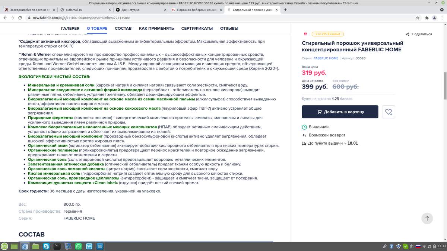The width and height of the screenshot is (447, 251).
Task: Go to СЕРТИФИКАТЫ section
Action: pyautogui.click(x=197, y=28)
